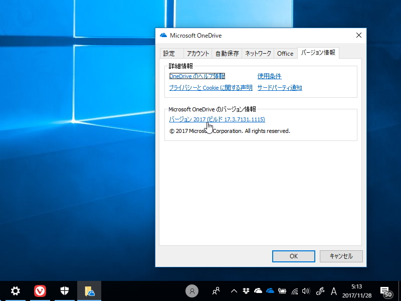Screen dimensions: 401x301
Task: Open OneDrive folder taskbar icon
Action: [89, 291]
